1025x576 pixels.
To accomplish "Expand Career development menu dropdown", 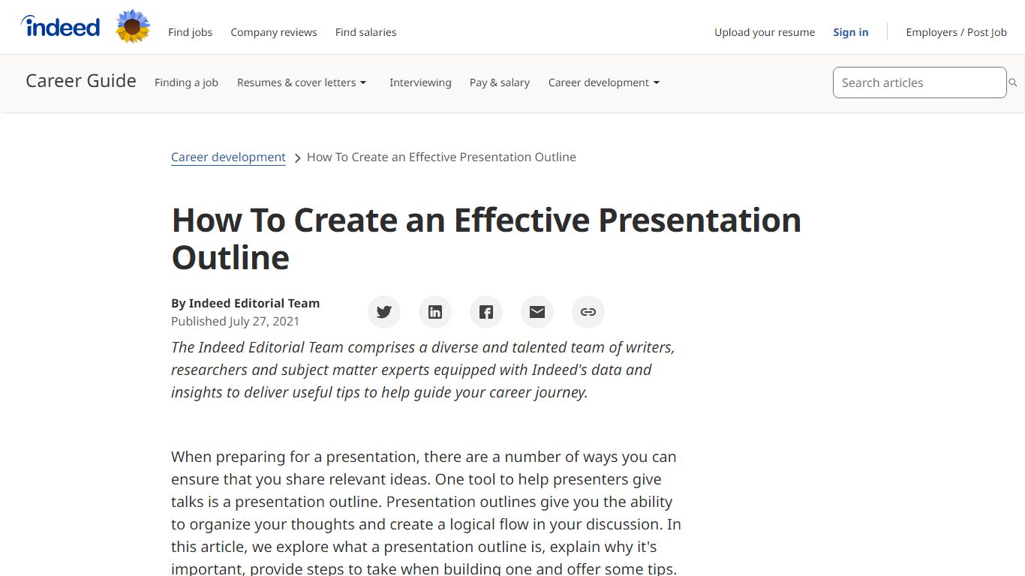I will (604, 82).
